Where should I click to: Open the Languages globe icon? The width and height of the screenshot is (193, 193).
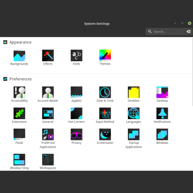(x=134, y=113)
